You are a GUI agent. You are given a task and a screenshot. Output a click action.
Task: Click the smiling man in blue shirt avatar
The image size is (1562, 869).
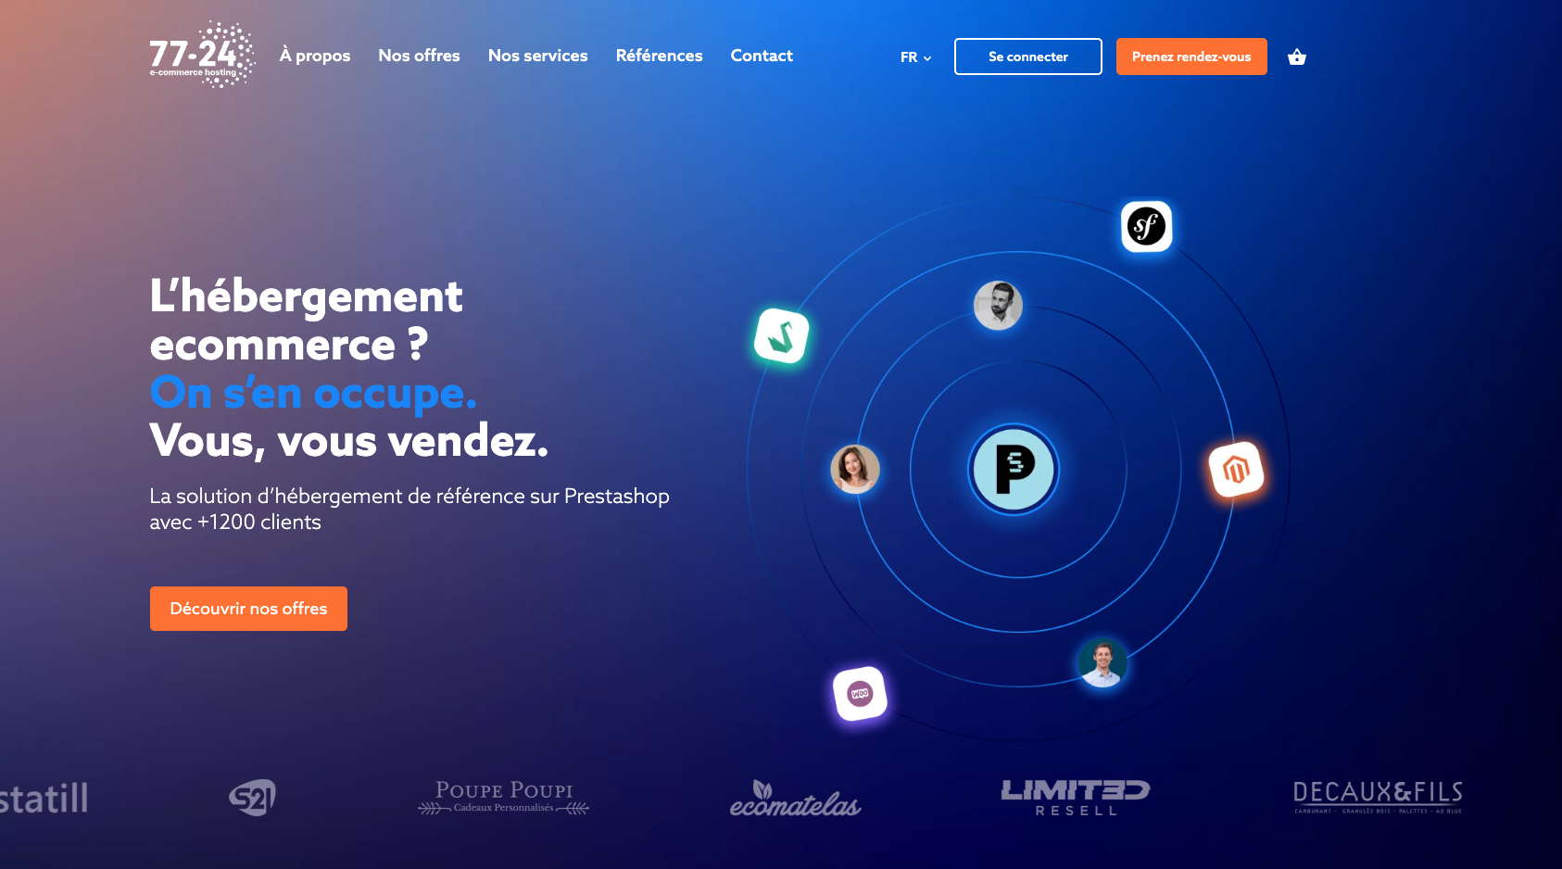tap(1102, 663)
